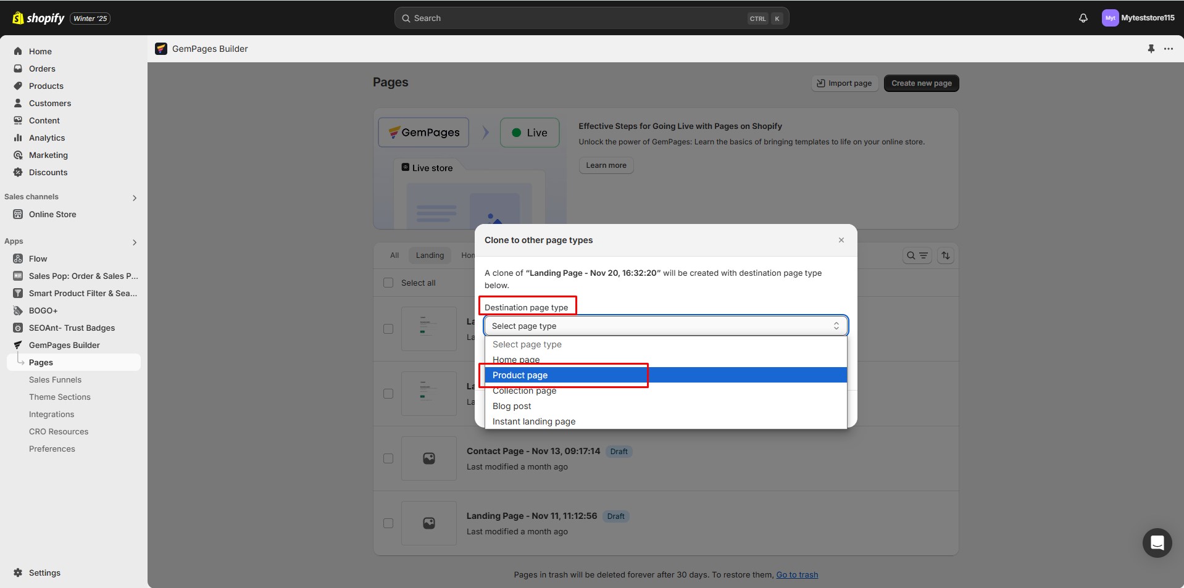Open the three-dot app menu

click(x=1169, y=49)
